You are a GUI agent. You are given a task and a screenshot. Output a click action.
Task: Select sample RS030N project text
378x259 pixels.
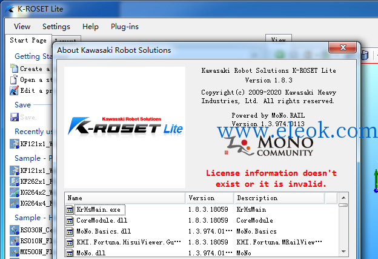[36, 230]
